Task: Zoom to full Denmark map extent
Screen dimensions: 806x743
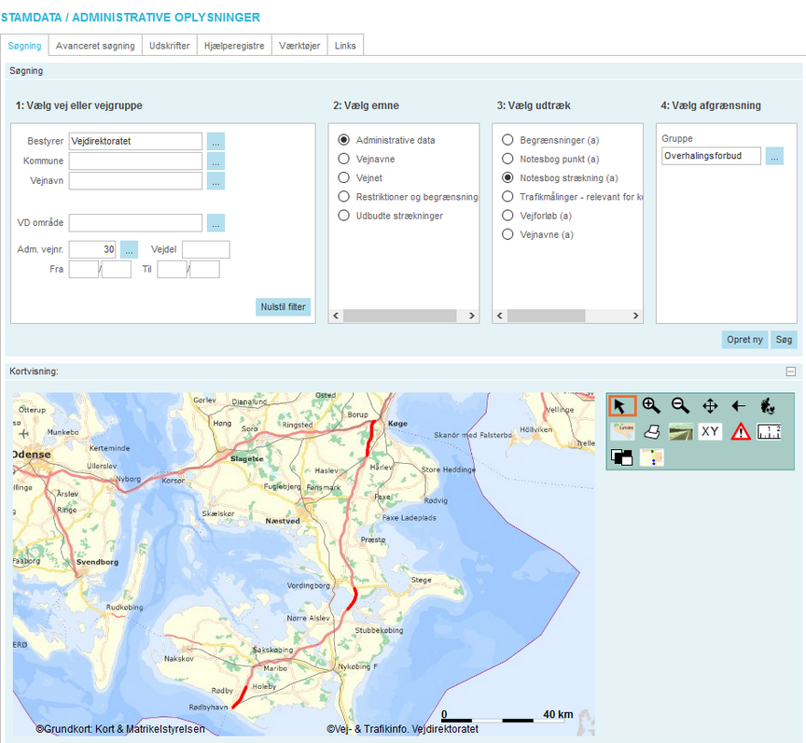Action: click(x=769, y=406)
